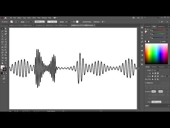The height and width of the screenshot is (128, 170).
Task: Enable the Dashed Line checkbox
Action: tap(146, 83)
